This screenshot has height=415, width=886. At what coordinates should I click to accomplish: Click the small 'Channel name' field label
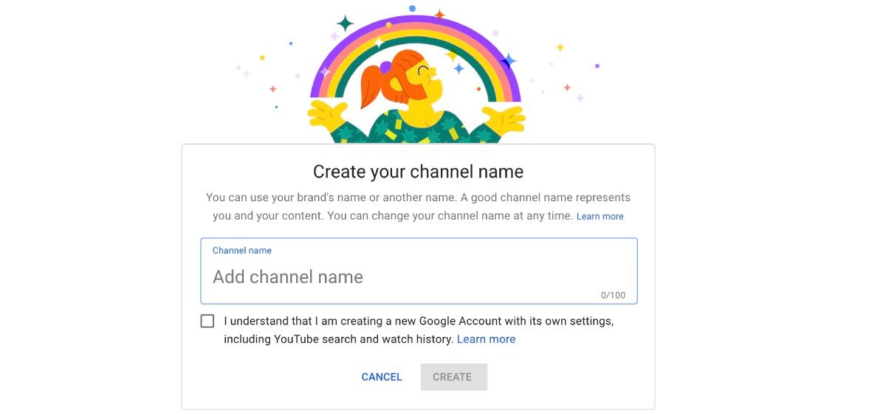242,251
